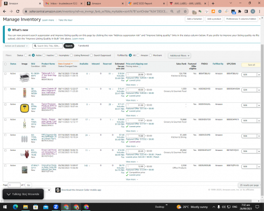
Task: Click the weather icon in taskbar
Action: click(179, 207)
